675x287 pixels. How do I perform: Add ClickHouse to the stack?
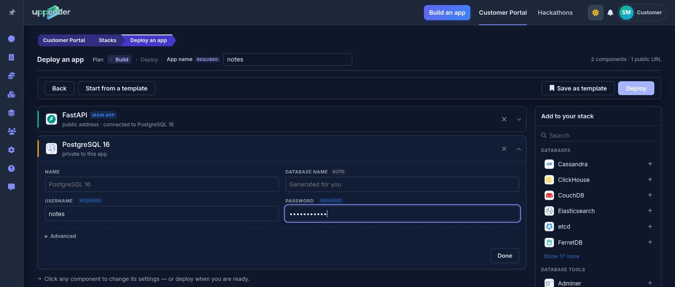pos(650,179)
